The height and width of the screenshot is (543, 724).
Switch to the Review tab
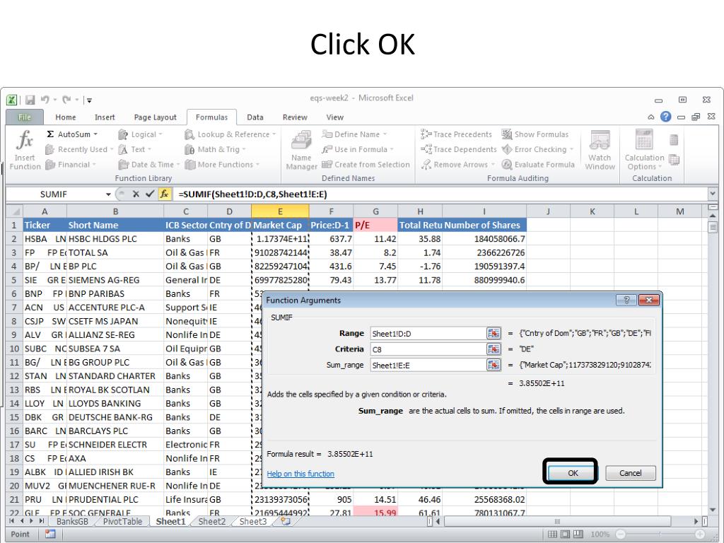(295, 117)
